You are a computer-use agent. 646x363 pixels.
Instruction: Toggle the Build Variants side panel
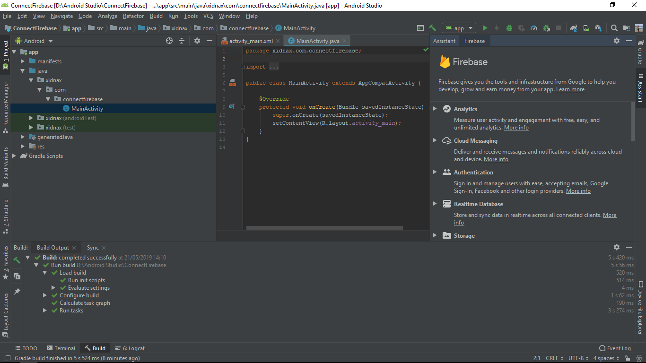6,167
